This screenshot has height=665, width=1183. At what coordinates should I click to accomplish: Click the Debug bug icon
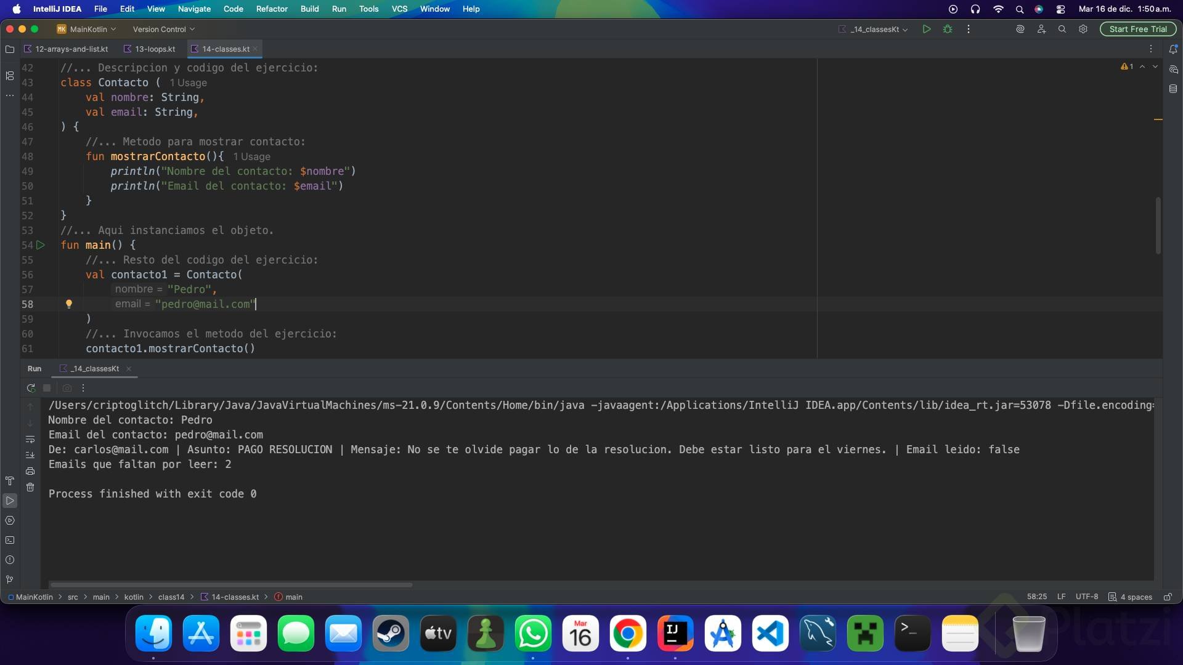point(948,29)
